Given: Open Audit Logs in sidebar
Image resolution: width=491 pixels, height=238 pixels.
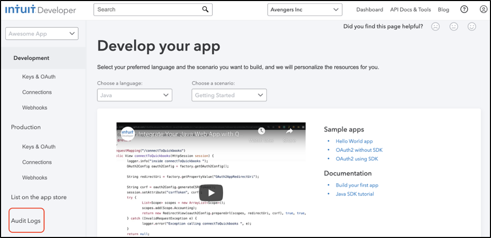Looking at the screenshot, I should pyautogui.click(x=26, y=221).
